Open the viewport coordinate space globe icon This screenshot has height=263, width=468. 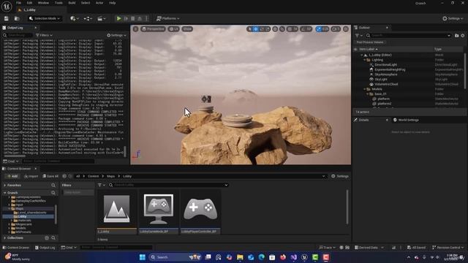[x=275, y=29]
